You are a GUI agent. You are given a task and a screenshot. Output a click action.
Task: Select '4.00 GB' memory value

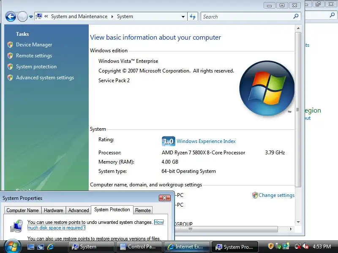(x=170, y=162)
